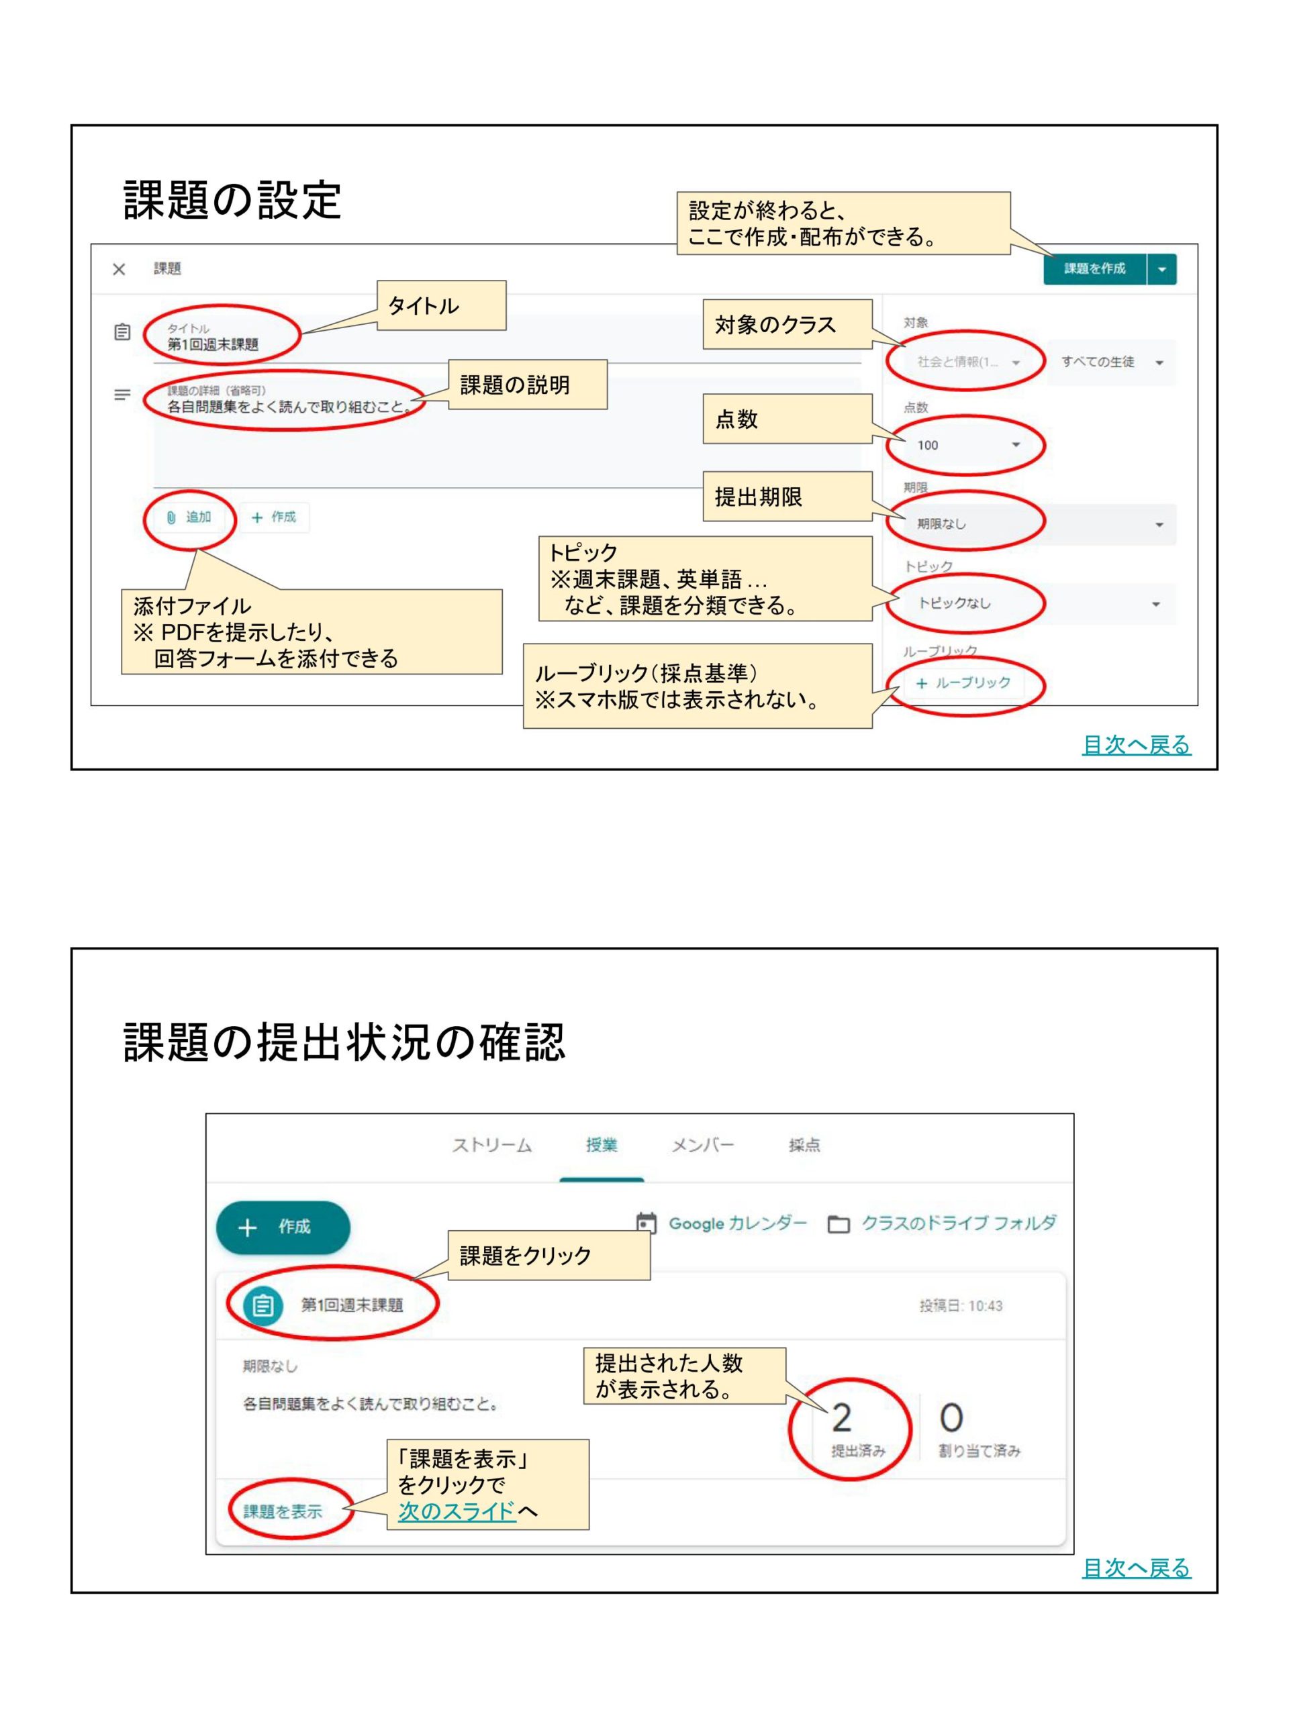Click the 2 提出済み count
1289x1718 pixels.
tap(858, 1430)
